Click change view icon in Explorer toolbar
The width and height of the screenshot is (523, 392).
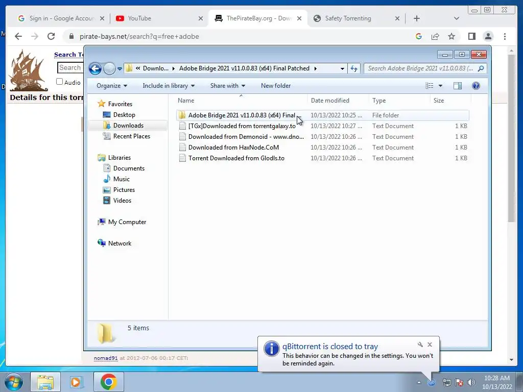coord(429,86)
